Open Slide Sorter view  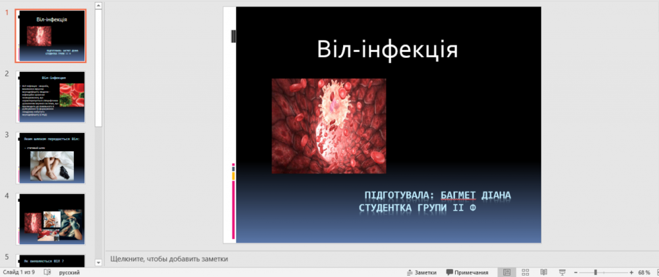pos(525,273)
